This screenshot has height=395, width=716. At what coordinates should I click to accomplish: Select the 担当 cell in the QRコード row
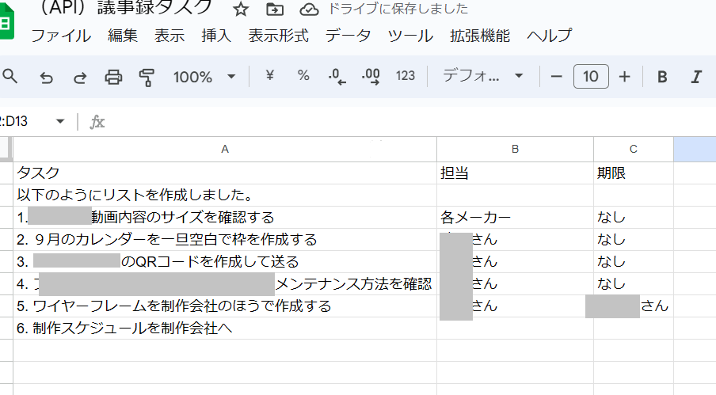tap(515, 262)
